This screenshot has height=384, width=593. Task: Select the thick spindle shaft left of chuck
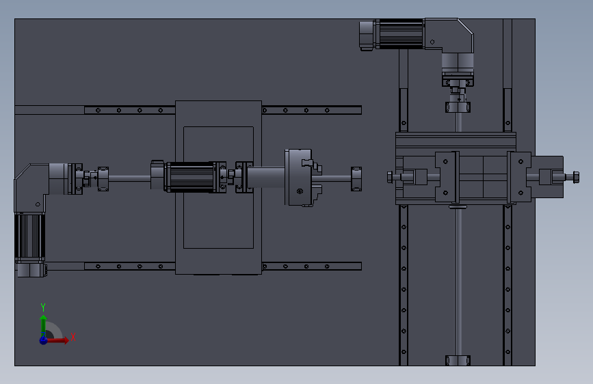click(266, 177)
